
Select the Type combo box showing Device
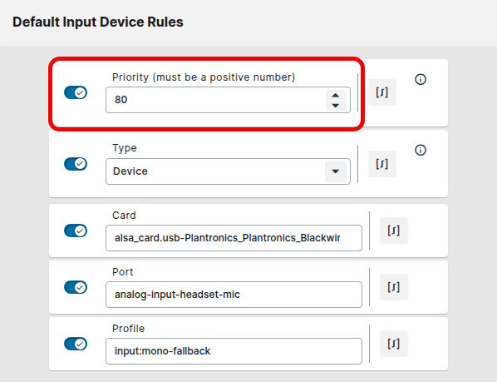(x=228, y=171)
